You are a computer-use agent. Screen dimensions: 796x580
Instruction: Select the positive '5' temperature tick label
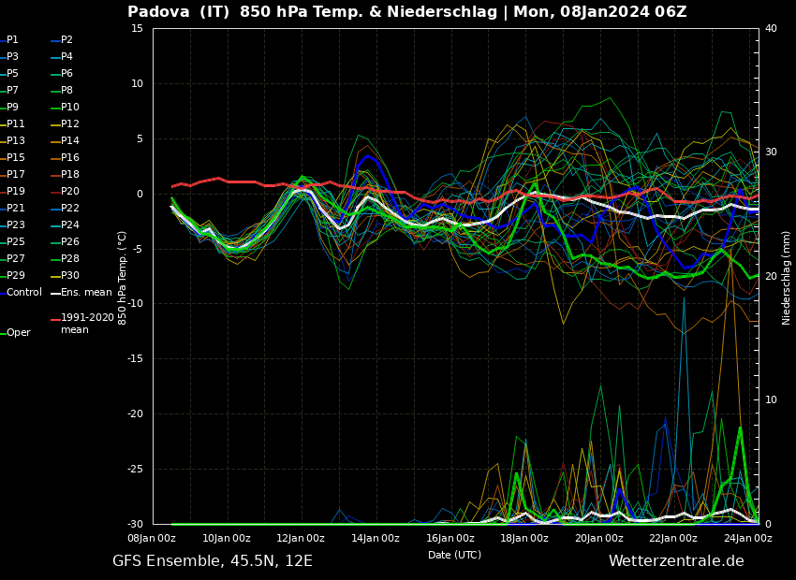[140, 138]
